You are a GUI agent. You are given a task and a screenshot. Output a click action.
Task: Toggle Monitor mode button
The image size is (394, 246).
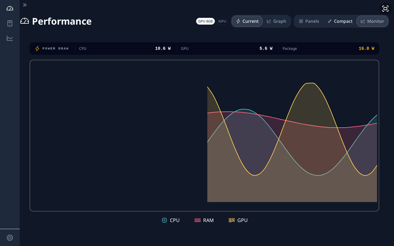[372, 21]
